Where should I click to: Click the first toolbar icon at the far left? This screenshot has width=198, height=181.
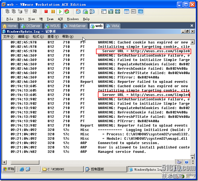(7, 11)
